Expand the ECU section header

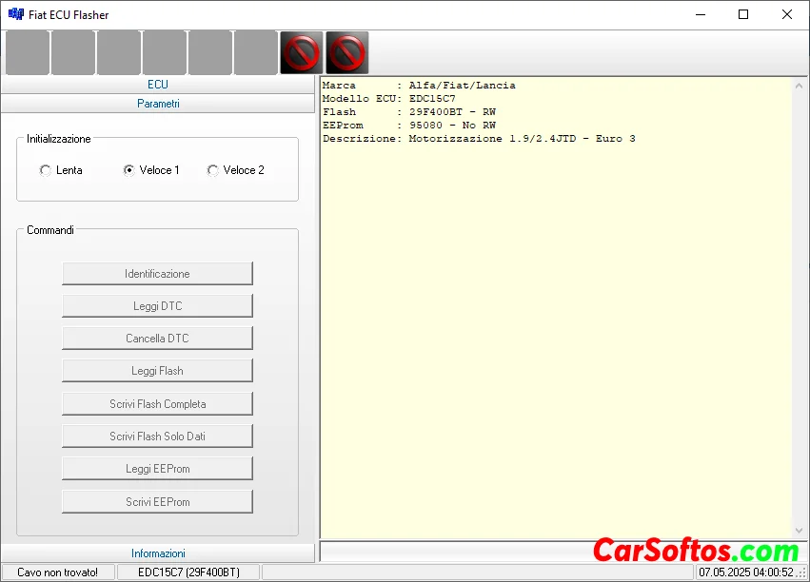[158, 85]
